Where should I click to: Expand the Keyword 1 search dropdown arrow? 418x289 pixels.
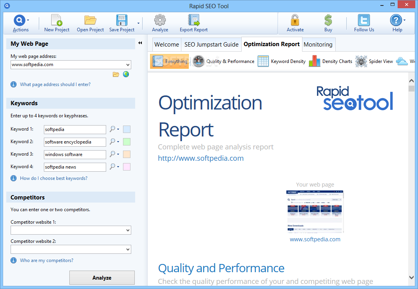[x=118, y=129]
